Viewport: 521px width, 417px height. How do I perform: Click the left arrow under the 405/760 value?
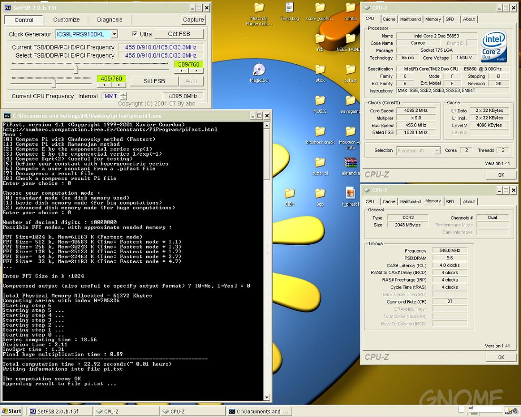104,85
